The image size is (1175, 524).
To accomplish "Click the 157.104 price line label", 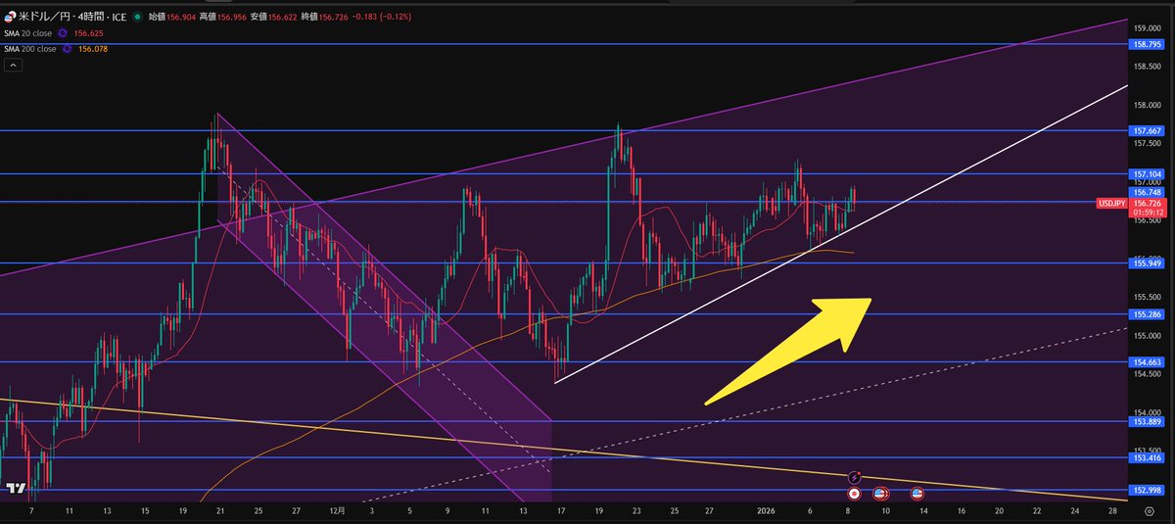I will coord(1148,173).
